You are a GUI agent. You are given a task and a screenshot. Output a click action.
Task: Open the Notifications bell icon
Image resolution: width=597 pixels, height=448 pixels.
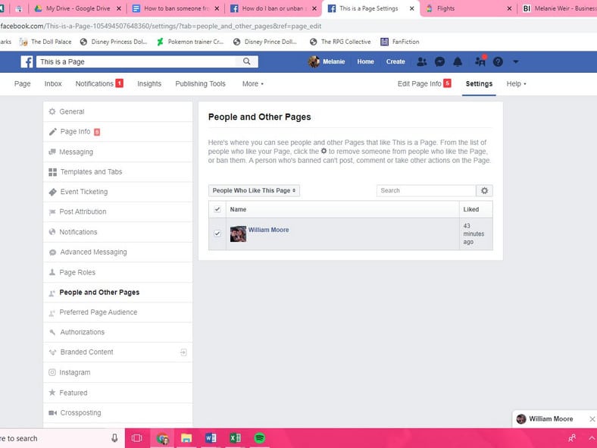tap(458, 61)
